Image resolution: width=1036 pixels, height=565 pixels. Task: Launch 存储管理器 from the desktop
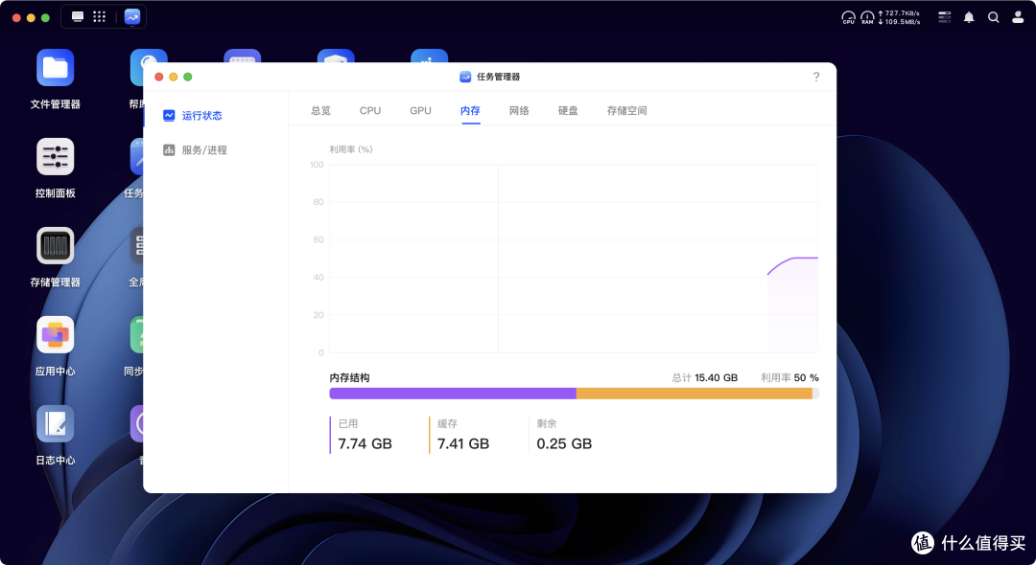coord(55,245)
